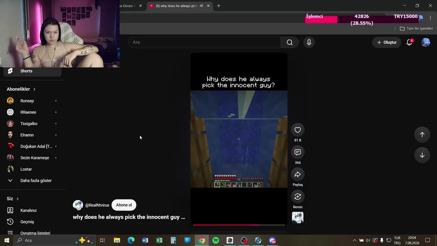Open Excel from the taskbar
The image size is (437, 246).
click(x=159, y=241)
